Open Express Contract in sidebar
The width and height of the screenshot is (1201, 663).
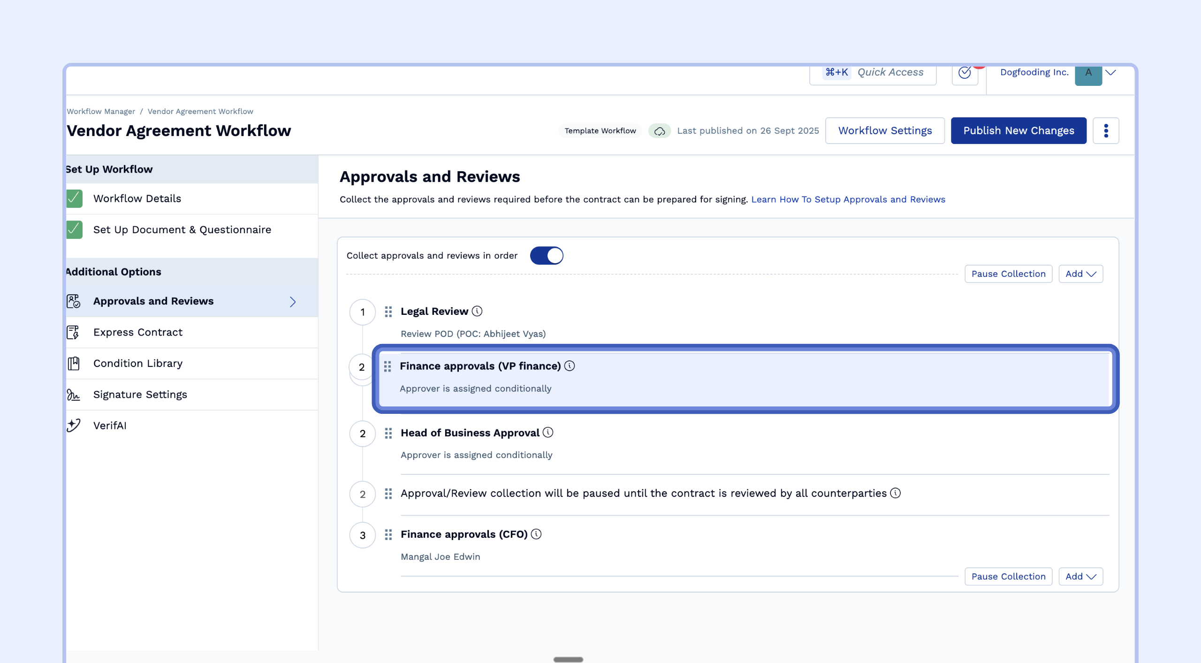click(x=137, y=332)
